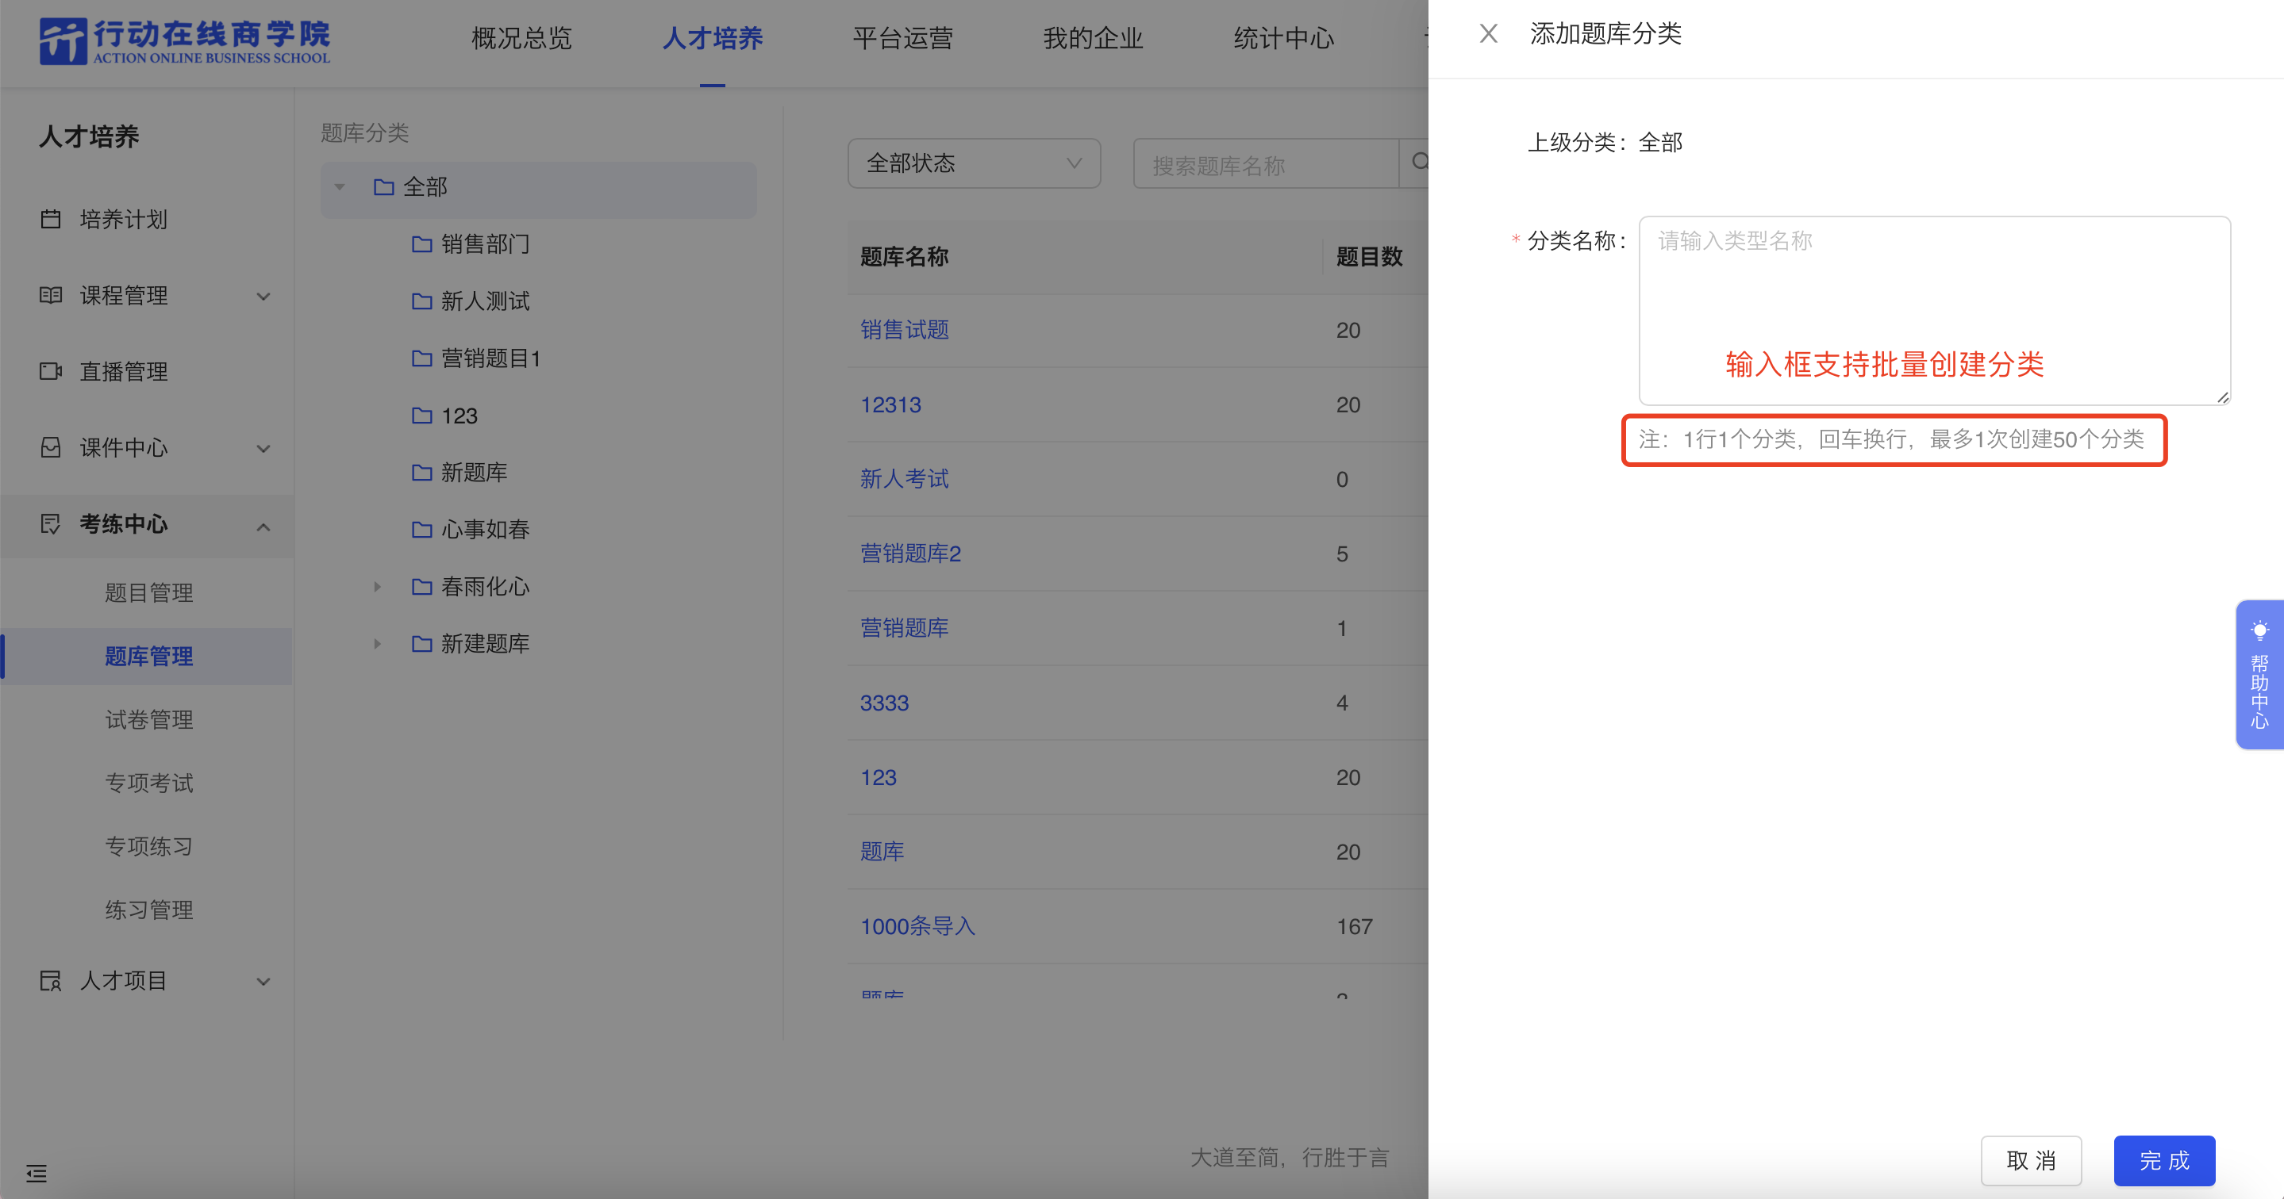This screenshot has height=1199, width=2284.
Task: Open 试卷管理 submenu item
Action: (149, 719)
